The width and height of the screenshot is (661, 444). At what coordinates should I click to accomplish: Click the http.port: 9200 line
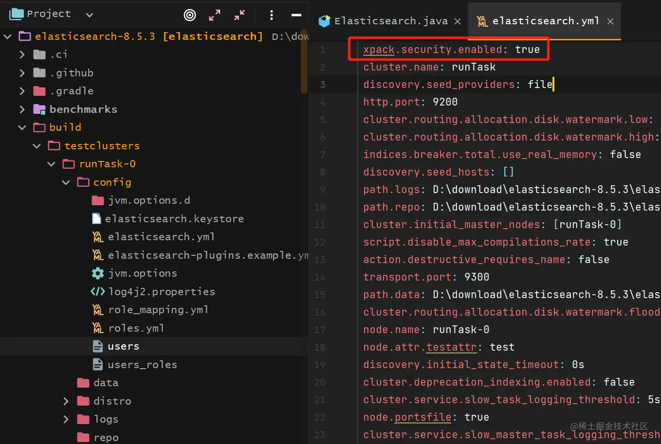(x=410, y=102)
